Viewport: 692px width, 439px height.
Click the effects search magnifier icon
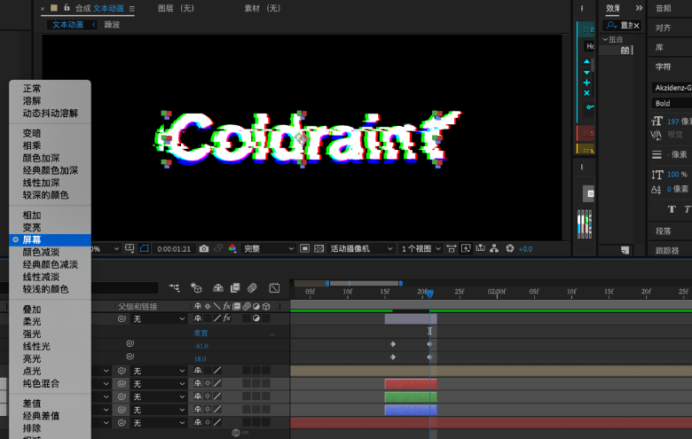coord(611,25)
